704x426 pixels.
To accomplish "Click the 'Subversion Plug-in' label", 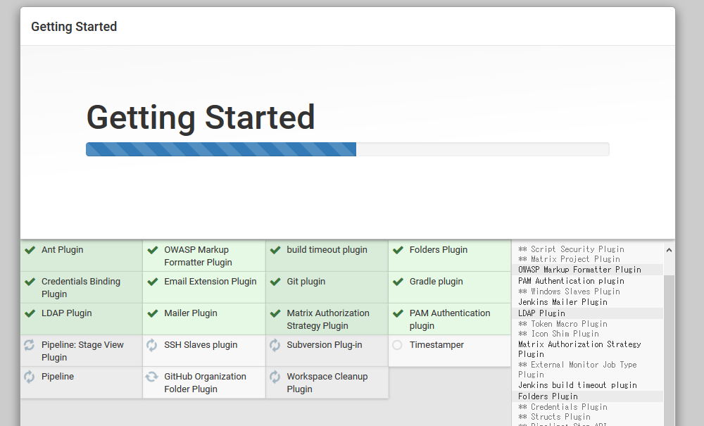I will pos(324,345).
